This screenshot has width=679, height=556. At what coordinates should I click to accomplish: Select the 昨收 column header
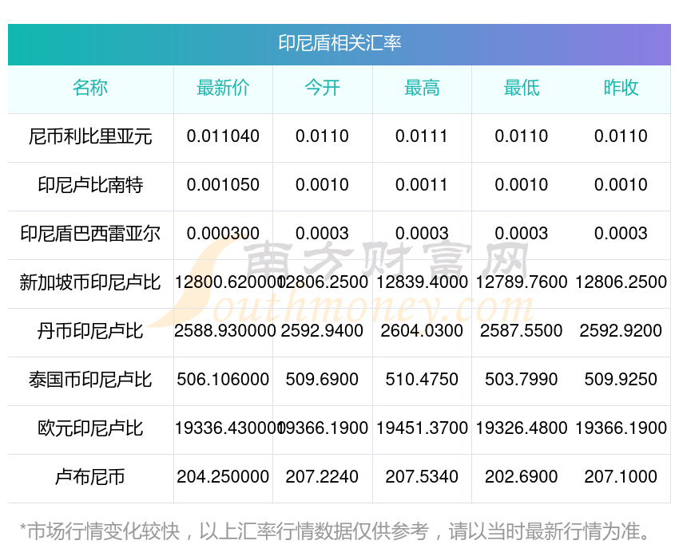[620, 89]
